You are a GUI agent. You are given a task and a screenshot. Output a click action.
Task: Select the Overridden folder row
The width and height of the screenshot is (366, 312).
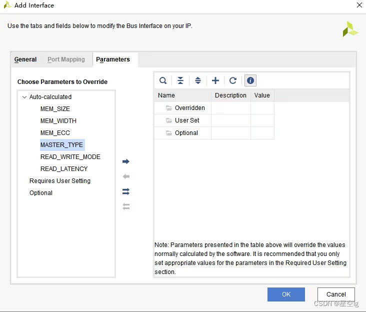214,108
